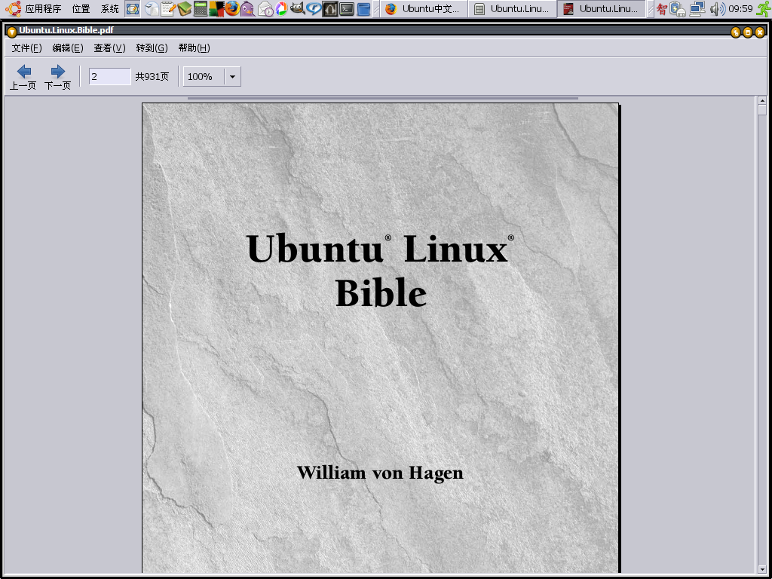Viewport: 772px width, 579px height.
Task: Click the vertical scrollbar up arrow
Action: pyautogui.click(x=762, y=100)
